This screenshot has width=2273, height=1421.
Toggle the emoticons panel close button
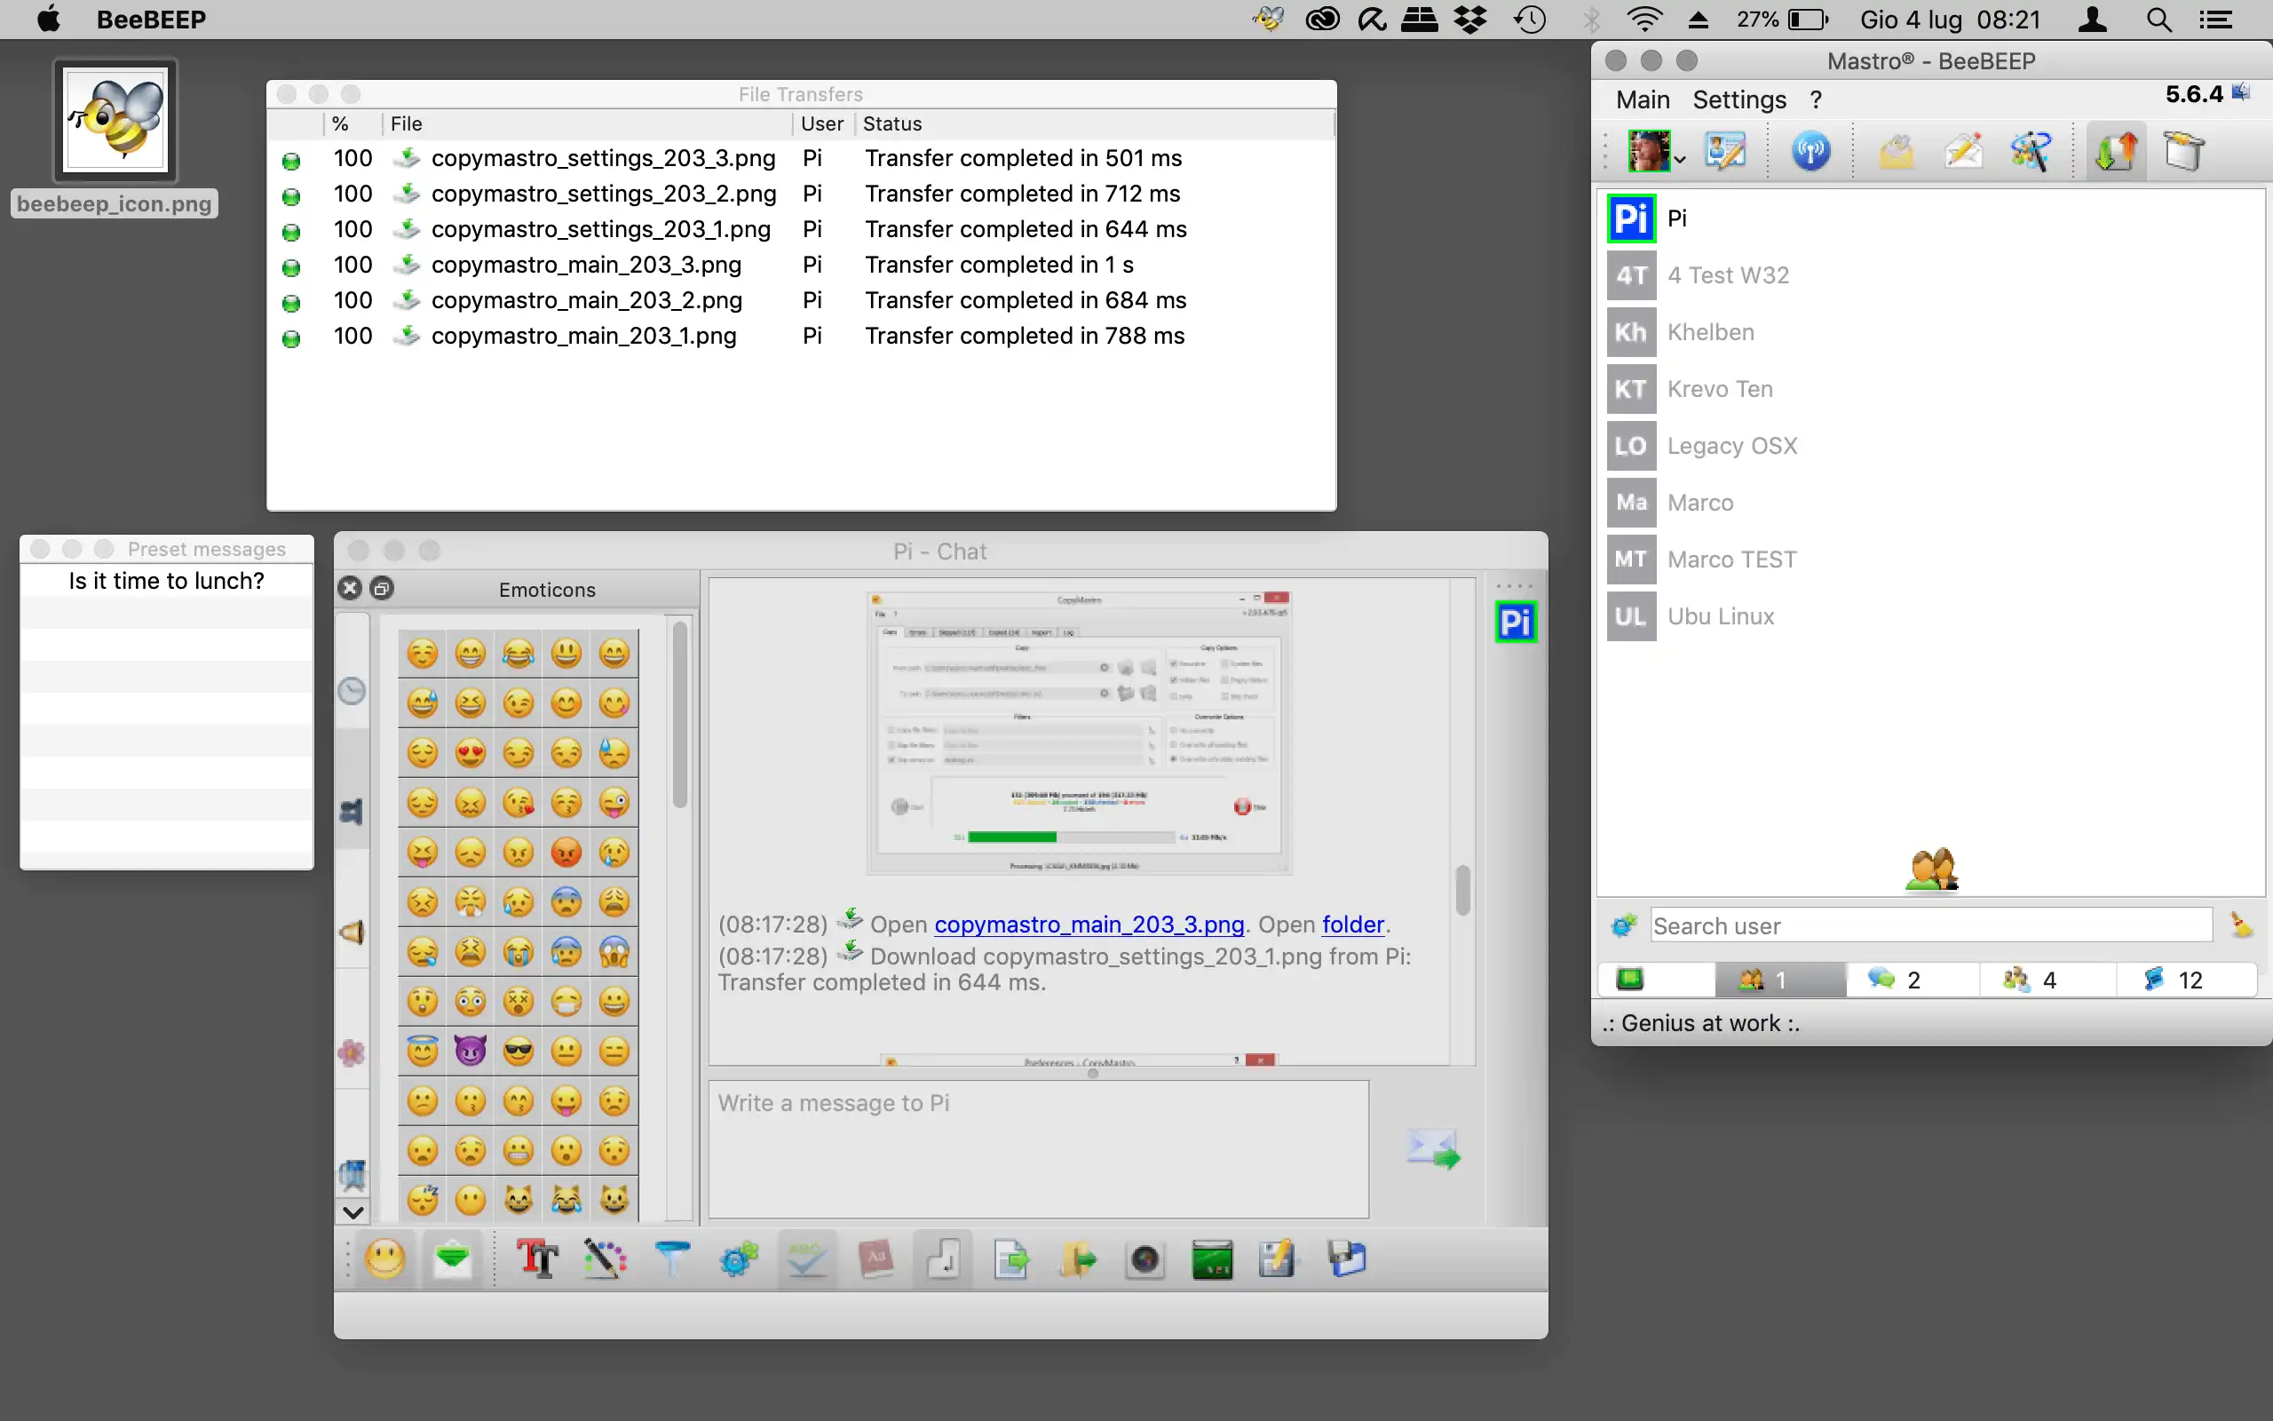tap(350, 588)
